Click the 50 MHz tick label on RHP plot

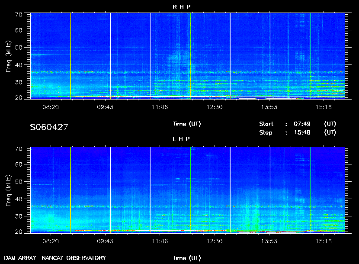pos(19,48)
